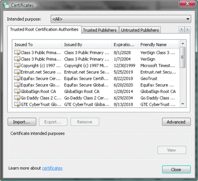Image resolution: width=198 pixels, height=181 pixels.
Task: Click certificate icon beside Equifax Secure Glo... entry
Action: click(x=17, y=85)
